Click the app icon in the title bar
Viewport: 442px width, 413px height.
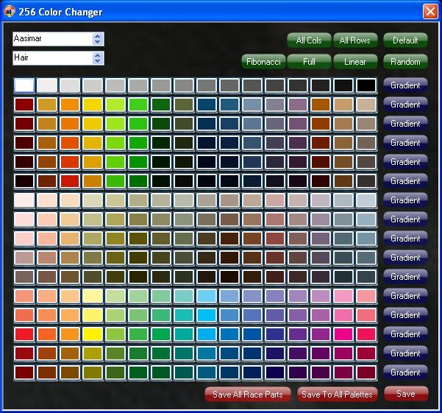10,12
